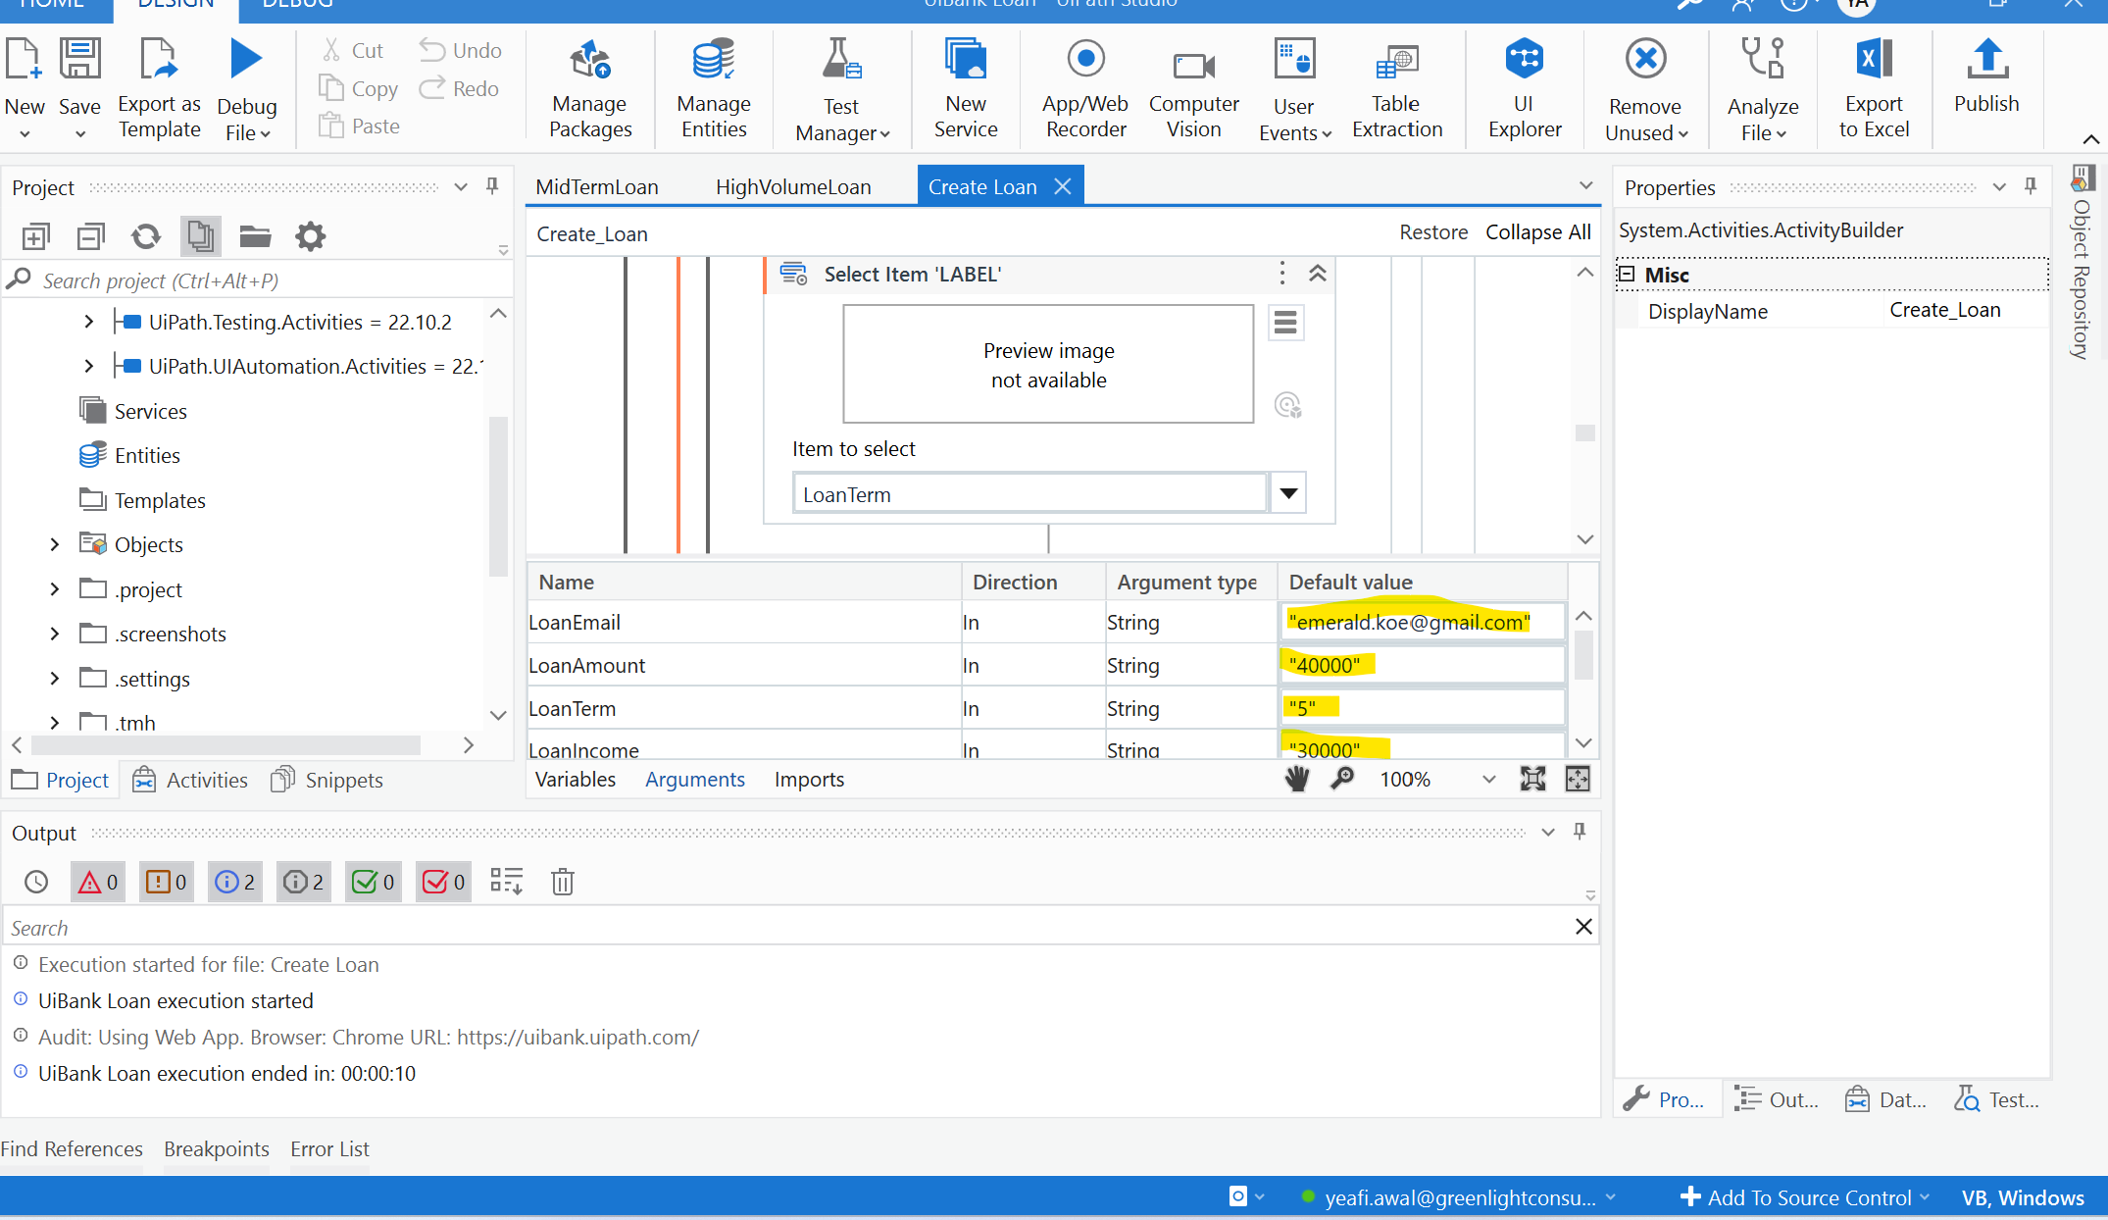The height and width of the screenshot is (1220, 2108).
Task: Toggle warning messages filter in Output
Action: [x=167, y=882]
